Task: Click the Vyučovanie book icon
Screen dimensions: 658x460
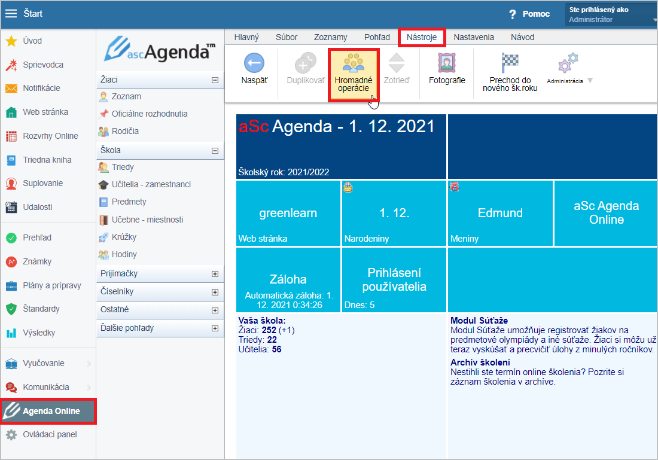Action: (x=11, y=364)
